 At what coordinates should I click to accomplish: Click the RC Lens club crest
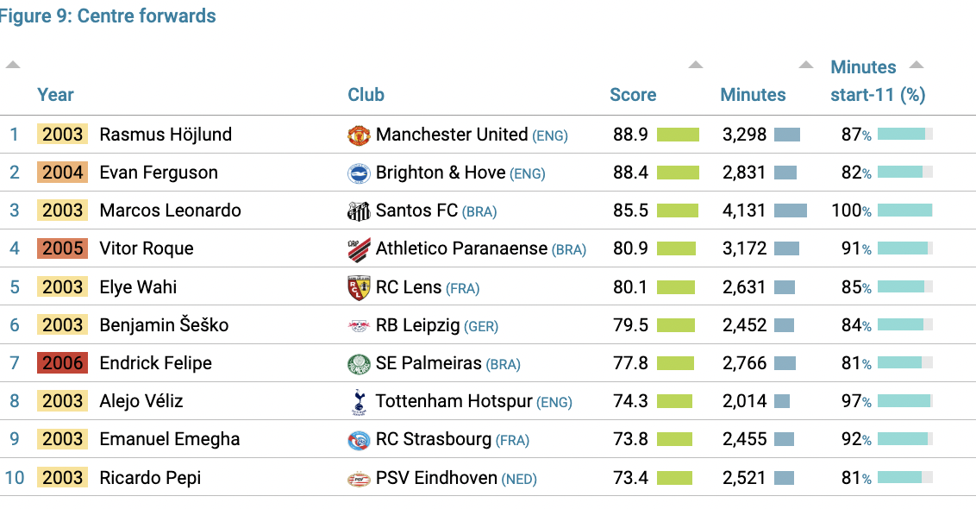pos(359,288)
